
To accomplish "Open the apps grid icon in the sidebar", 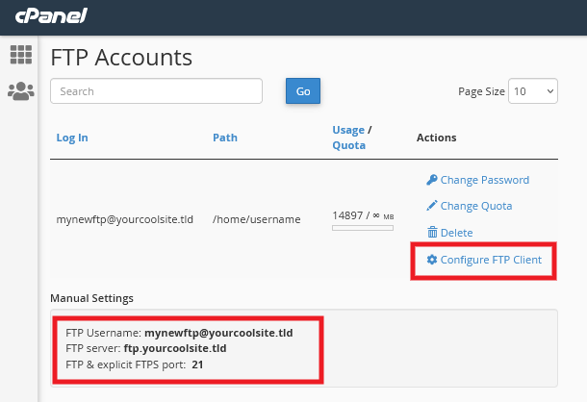I will [20, 55].
